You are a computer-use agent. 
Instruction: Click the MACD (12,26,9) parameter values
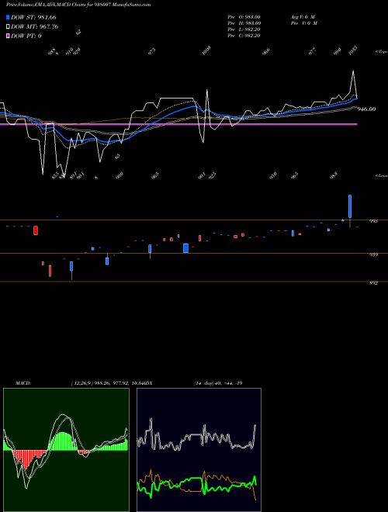[x=106, y=383]
